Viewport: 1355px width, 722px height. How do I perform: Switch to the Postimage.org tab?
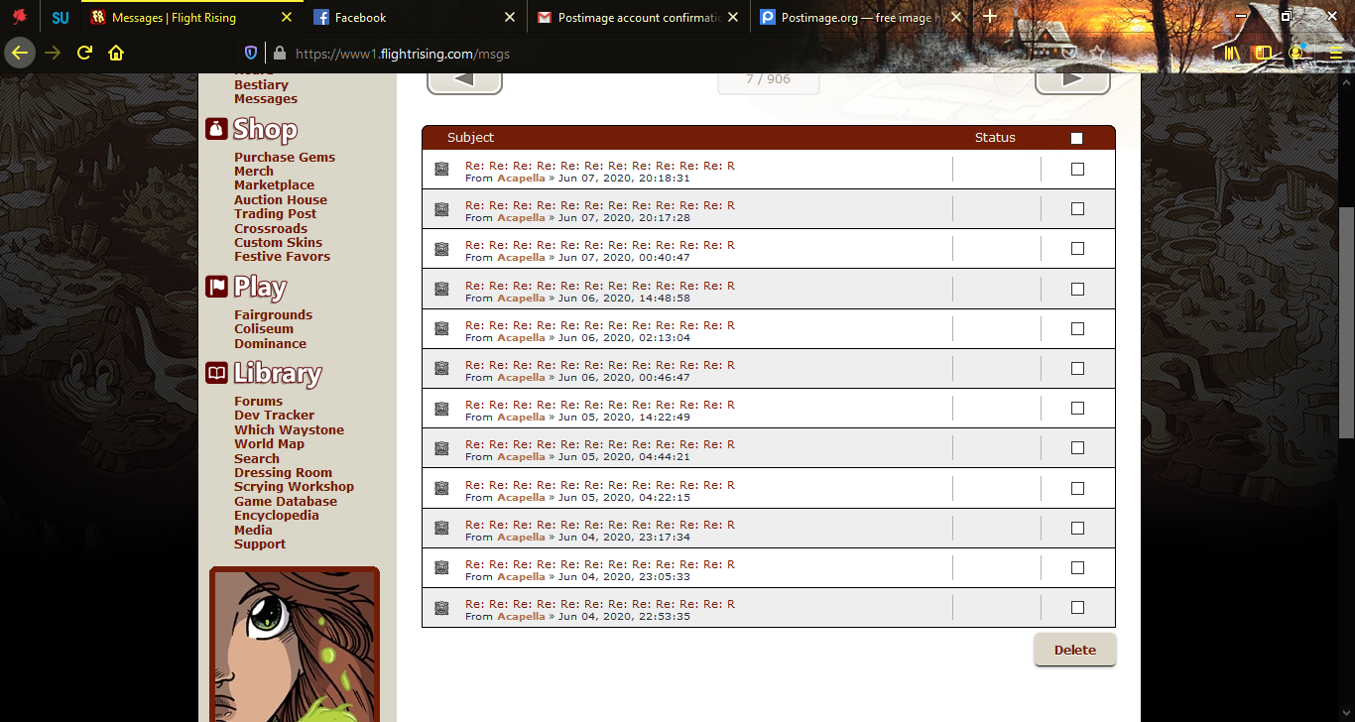[x=861, y=17]
